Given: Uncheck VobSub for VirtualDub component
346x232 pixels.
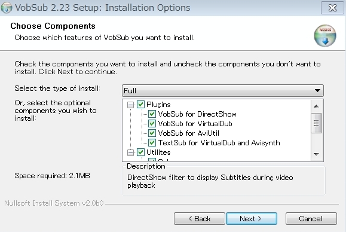Looking at the screenshot, I should click(152, 123).
